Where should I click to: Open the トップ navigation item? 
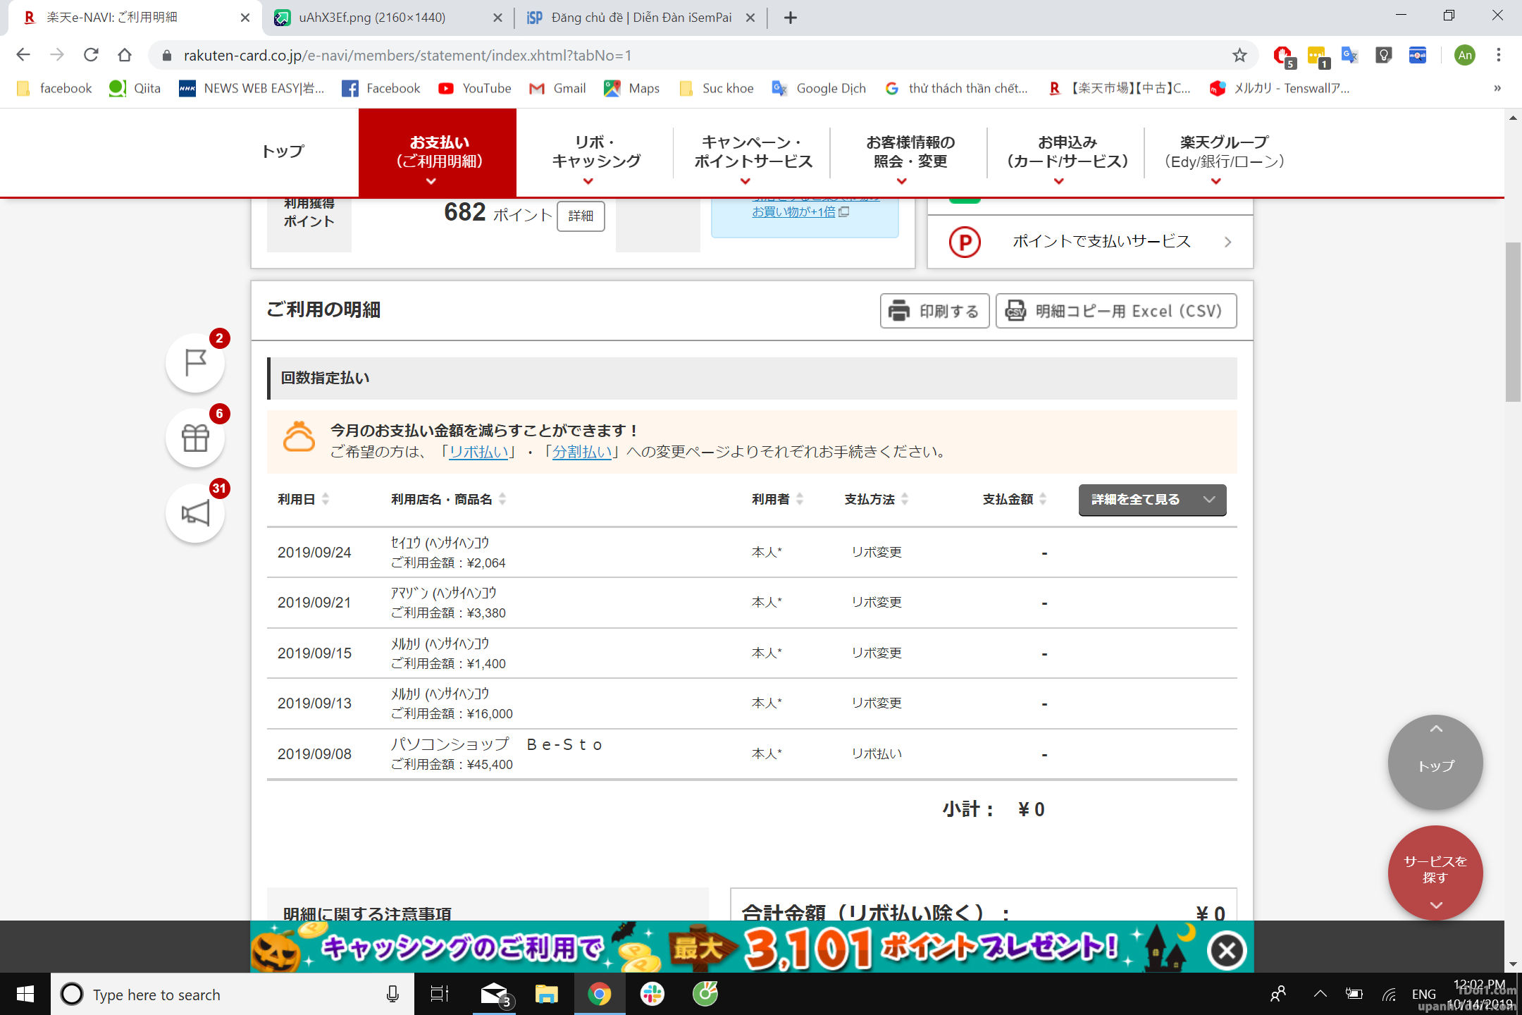283,152
